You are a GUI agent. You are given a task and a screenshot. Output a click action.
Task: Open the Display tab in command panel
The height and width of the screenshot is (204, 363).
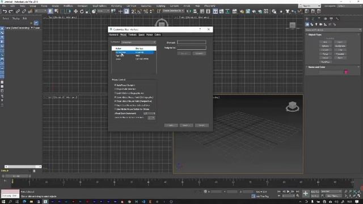331,19
